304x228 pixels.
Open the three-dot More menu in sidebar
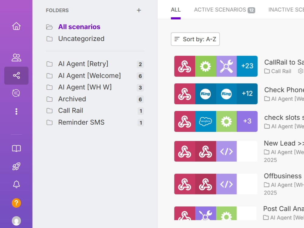click(x=16, y=112)
